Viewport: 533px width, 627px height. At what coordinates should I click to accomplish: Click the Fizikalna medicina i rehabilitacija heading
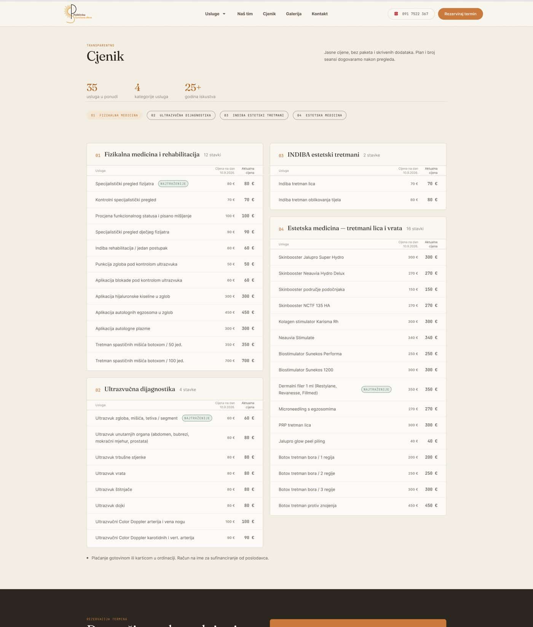152,155
